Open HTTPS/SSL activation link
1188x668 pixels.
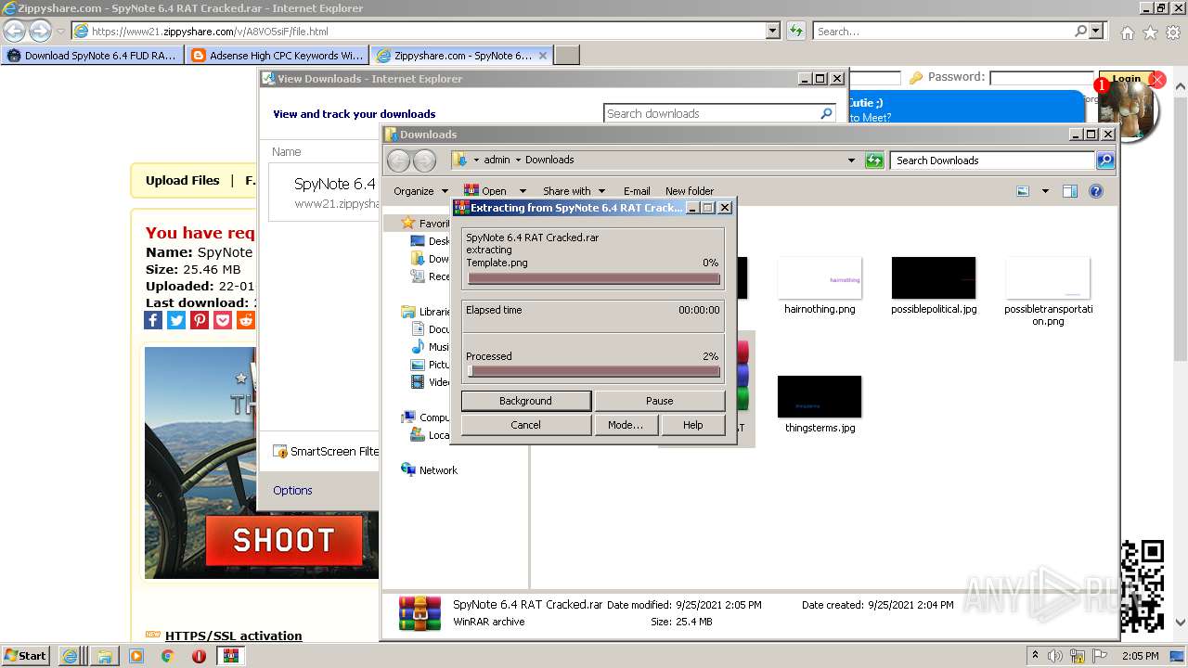[233, 636]
